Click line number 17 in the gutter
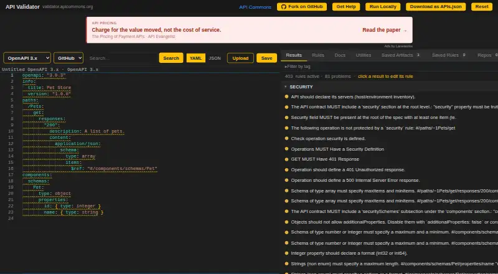 click(x=11, y=175)
